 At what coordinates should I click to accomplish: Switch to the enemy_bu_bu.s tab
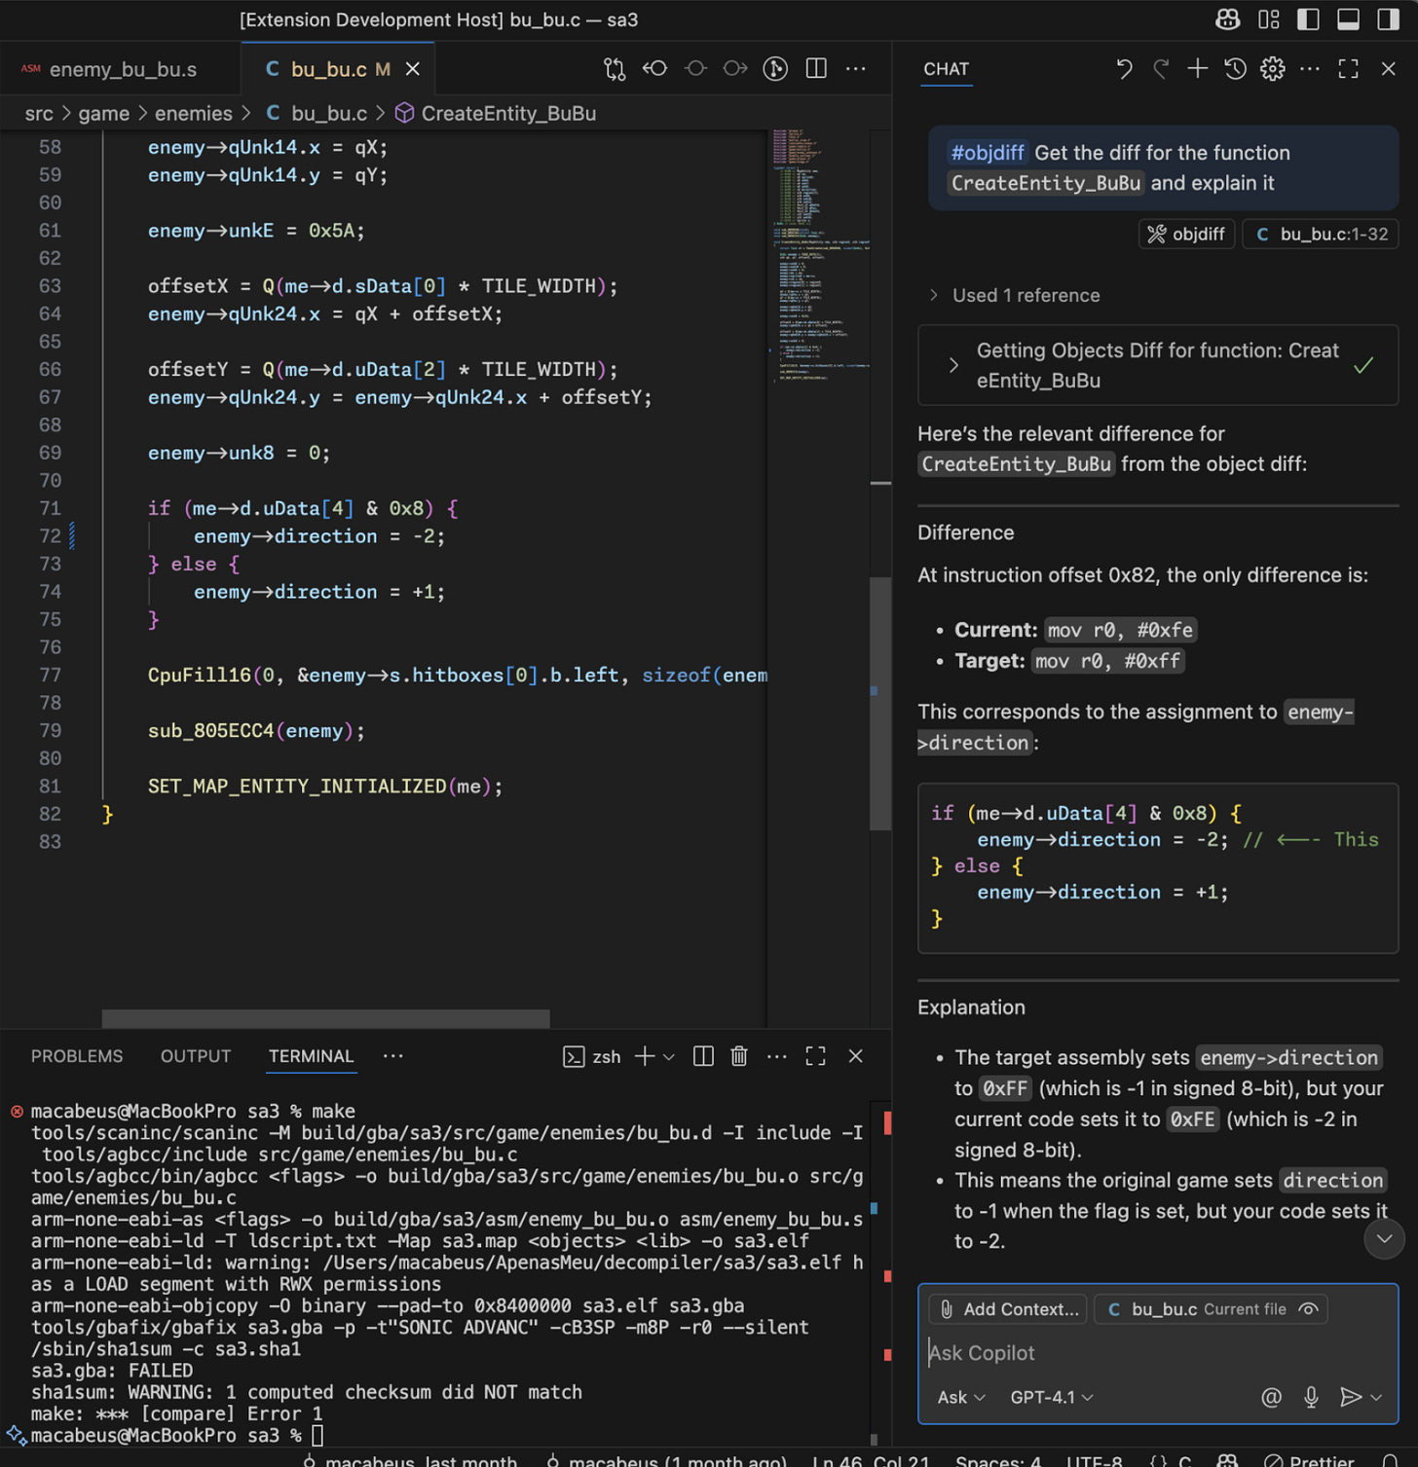122,69
